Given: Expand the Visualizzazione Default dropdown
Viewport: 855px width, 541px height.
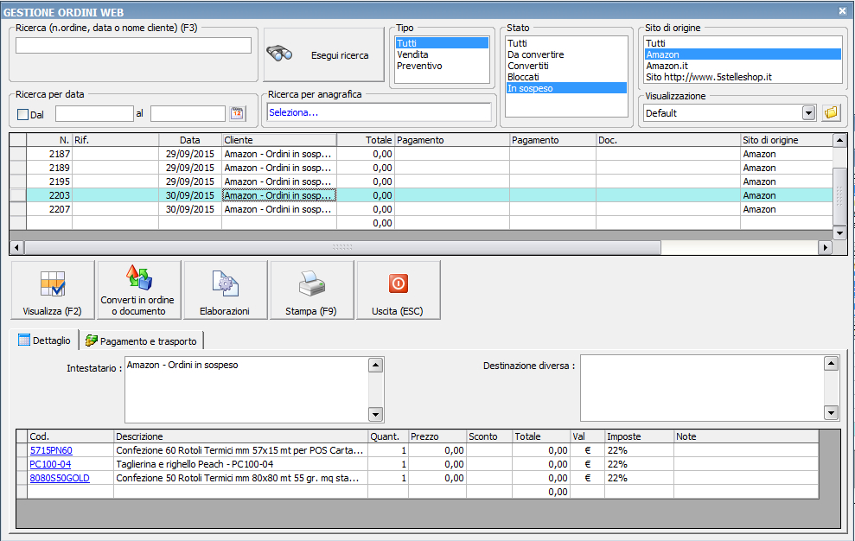Looking at the screenshot, I should click(x=808, y=113).
